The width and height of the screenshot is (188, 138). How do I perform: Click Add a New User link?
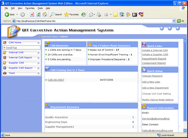pos(151,82)
